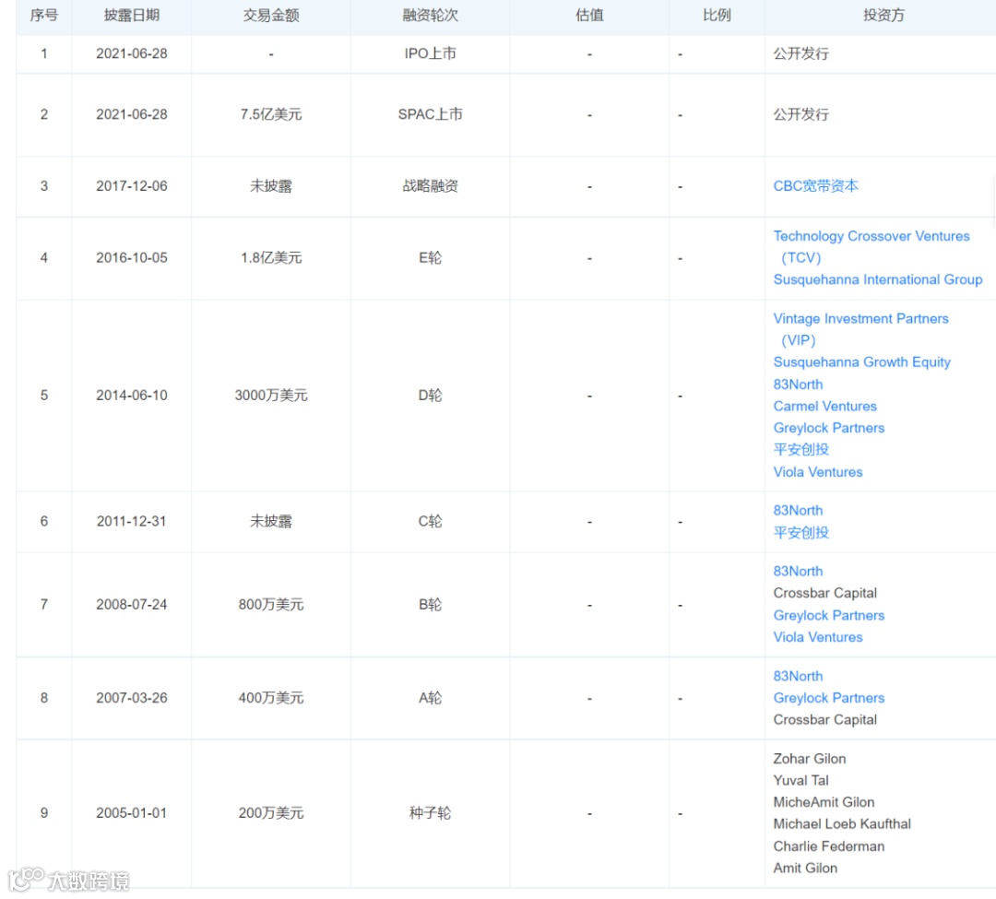Viewport: 996px width, 899px height.
Task: Open Susquehanna International Group link
Action: click(878, 280)
